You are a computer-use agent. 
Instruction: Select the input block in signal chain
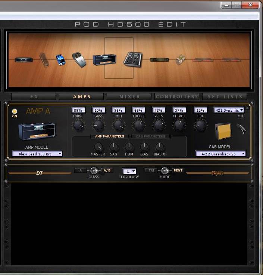(24, 60)
